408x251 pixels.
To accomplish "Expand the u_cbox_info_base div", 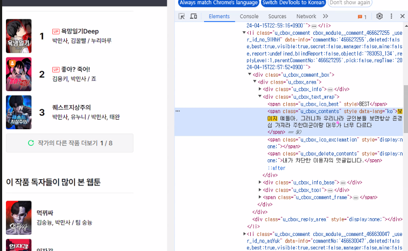I will (x=260, y=182).
